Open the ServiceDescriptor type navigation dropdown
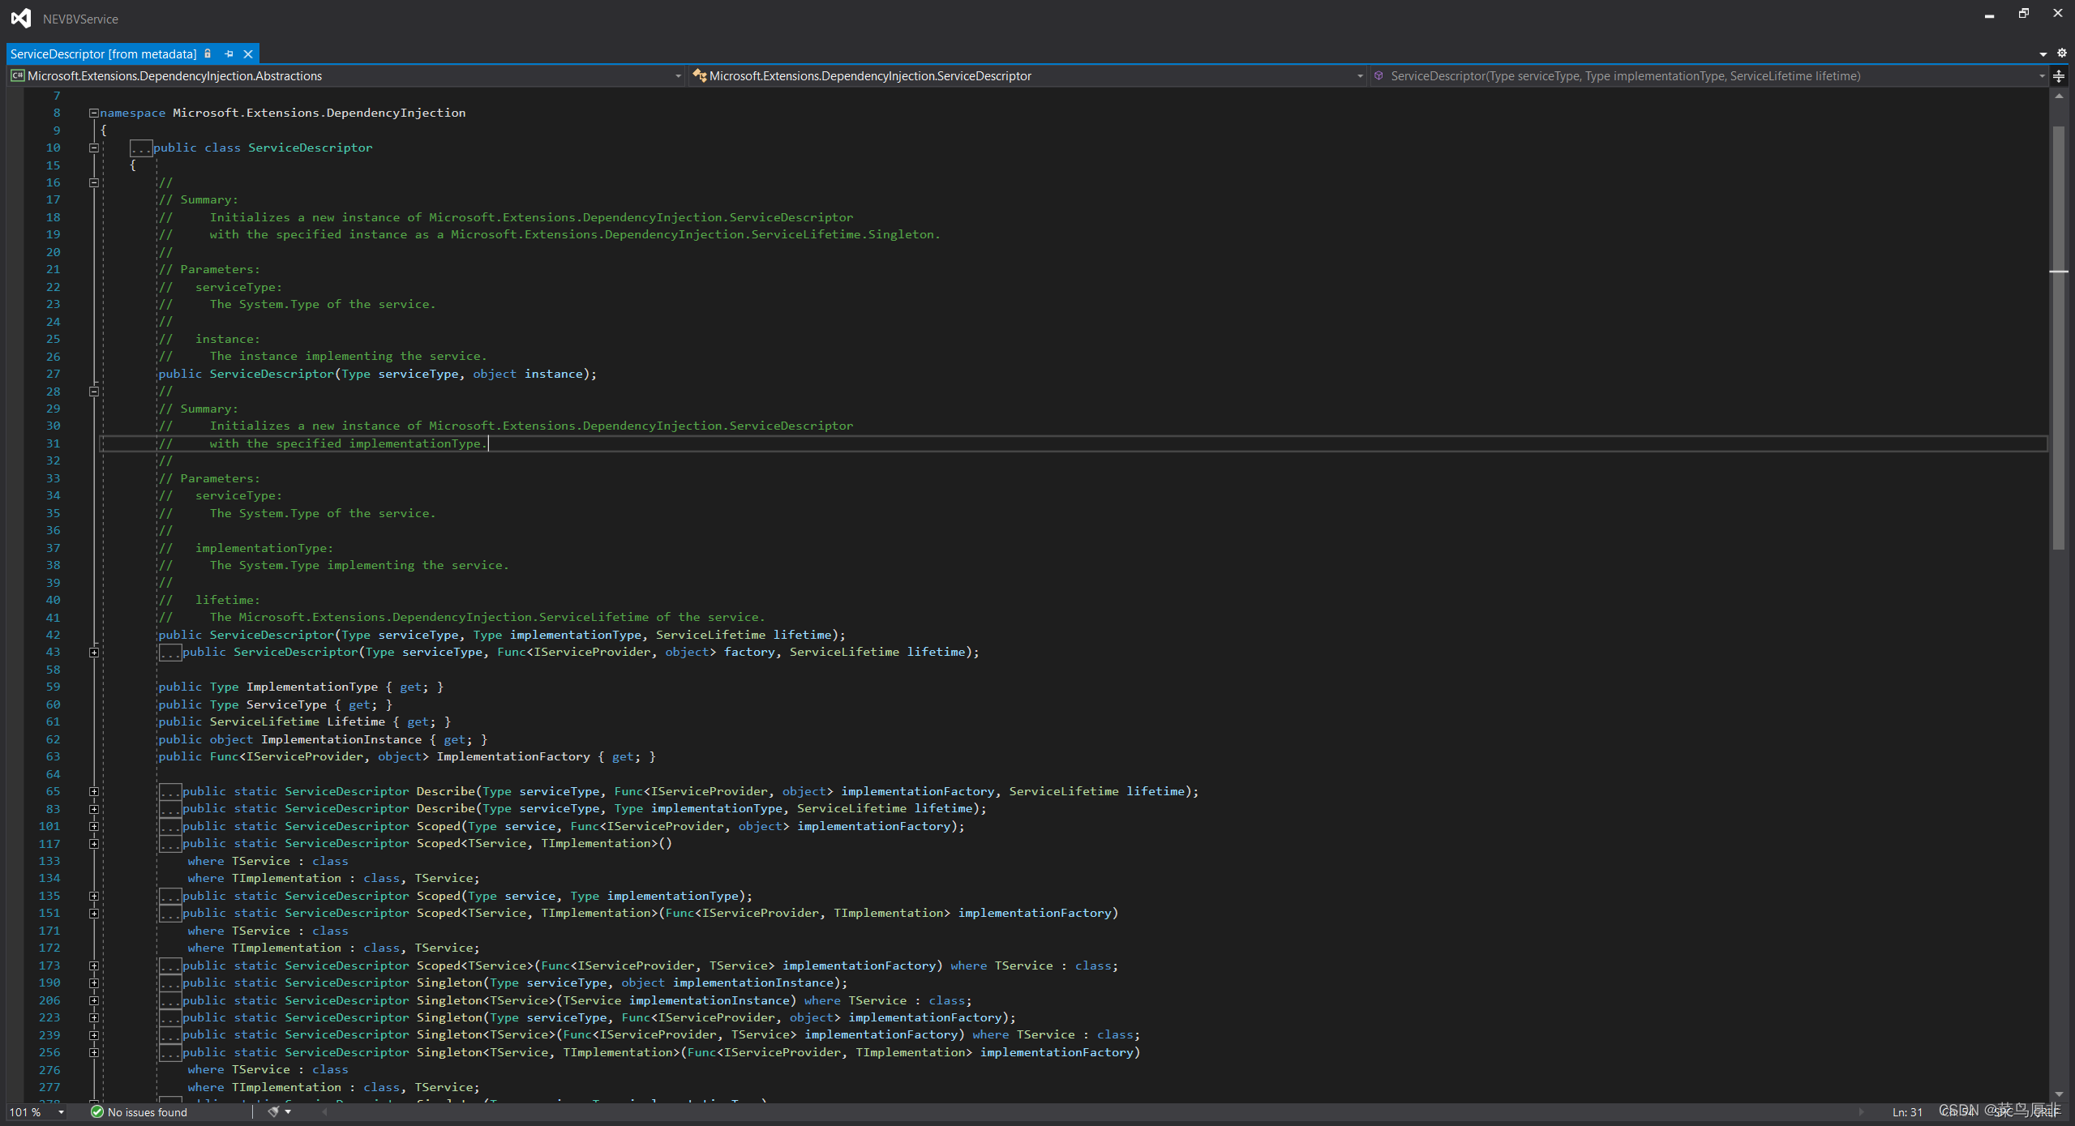This screenshot has height=1126, width=2075. [1028, 75]
